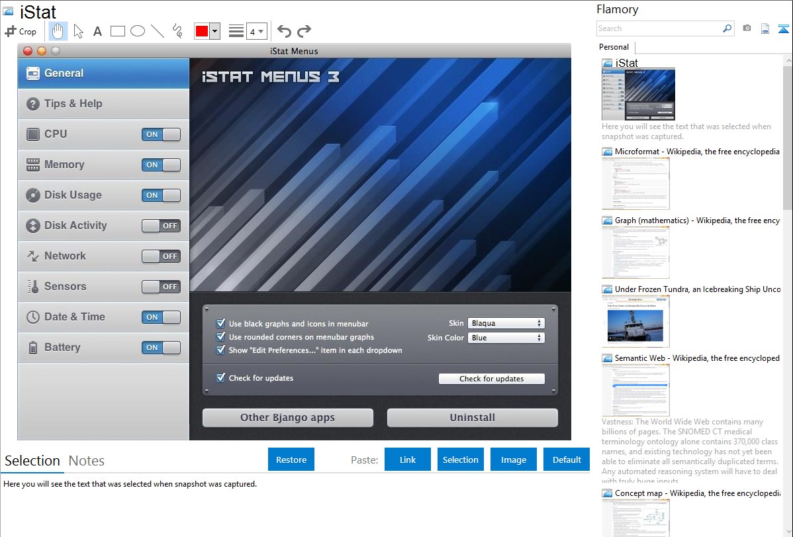Turn on the Network switch

tap(161, 256)
